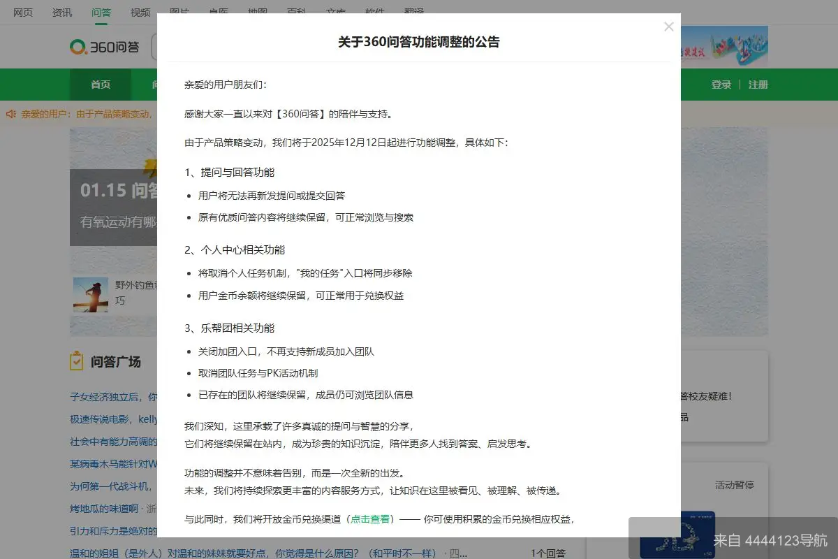This screenshot has width=838, height=559.
Task: Click the 360问答 logo
Action: (103, 47)
